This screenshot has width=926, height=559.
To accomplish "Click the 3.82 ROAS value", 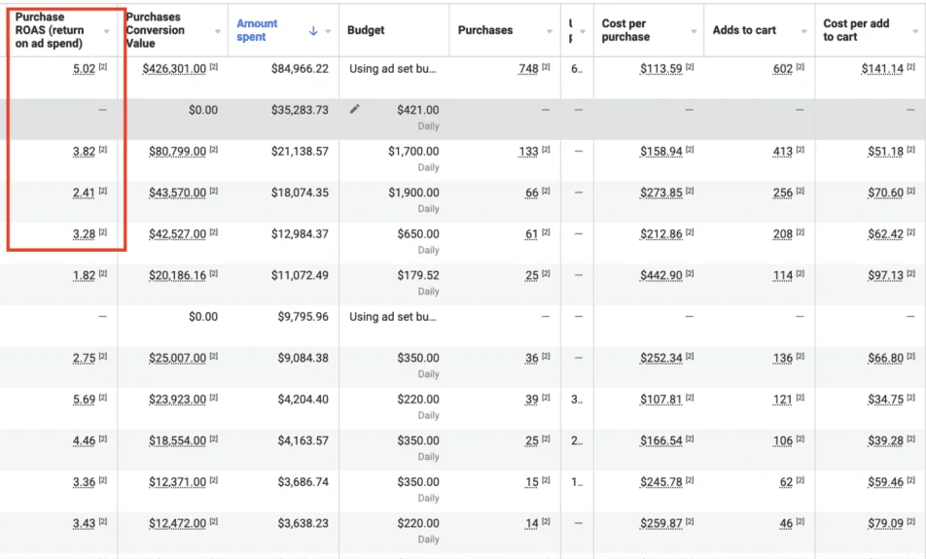I will coord(84,152).
